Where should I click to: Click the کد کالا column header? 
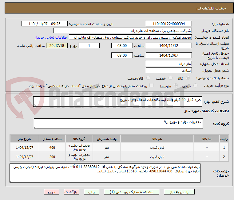[207, 139]
